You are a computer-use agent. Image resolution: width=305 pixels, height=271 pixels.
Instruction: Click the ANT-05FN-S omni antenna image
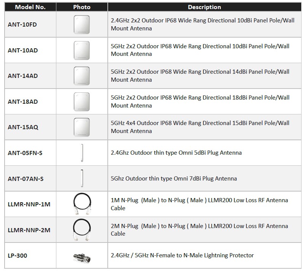[81, 153]
